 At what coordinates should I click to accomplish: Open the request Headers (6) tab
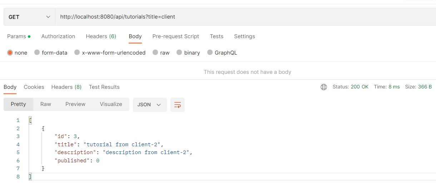[x=101, y=36]
